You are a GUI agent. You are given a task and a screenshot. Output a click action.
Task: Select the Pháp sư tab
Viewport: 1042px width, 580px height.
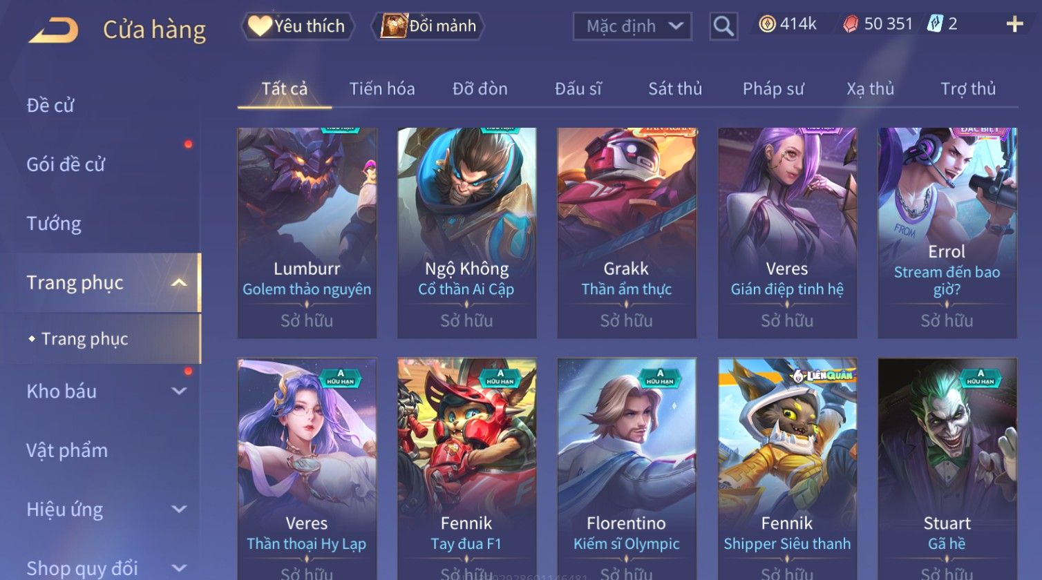click(773, 89)
